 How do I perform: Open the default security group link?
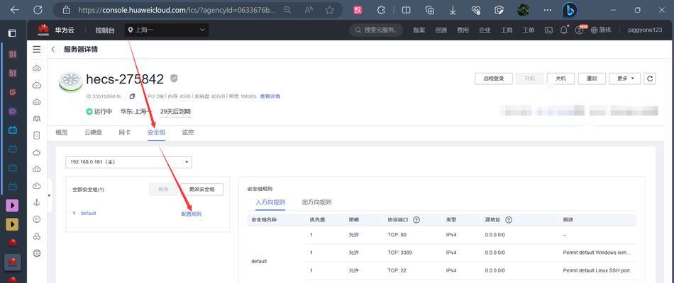(x=88, y=213)
